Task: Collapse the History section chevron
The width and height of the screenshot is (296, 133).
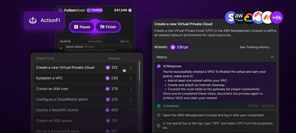Action: tap(272, 57)
